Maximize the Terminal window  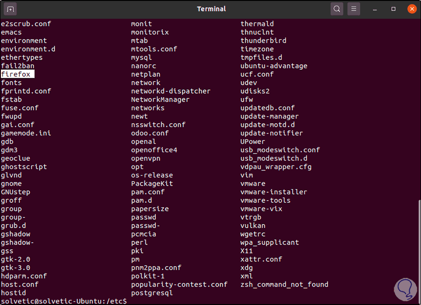394,9
